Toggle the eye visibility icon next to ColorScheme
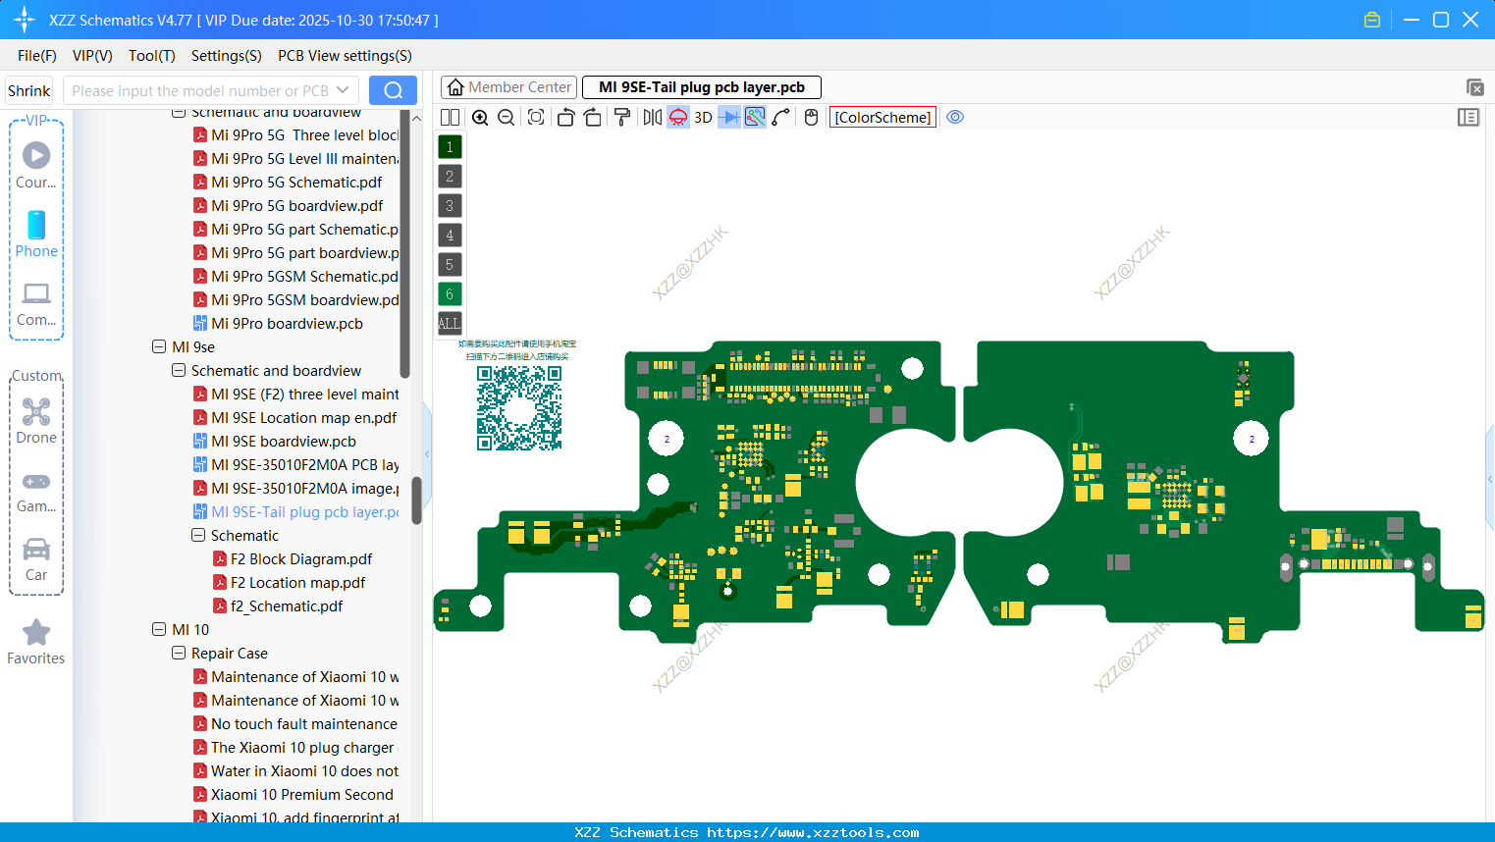Viewport: 1495px width, 842px height. pyautogui.click(x=955, y=117)
